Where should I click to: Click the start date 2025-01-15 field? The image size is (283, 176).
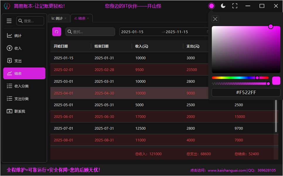tap(132, 32)
